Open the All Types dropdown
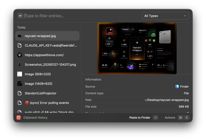Image resolution: width=206 pixels, height=140 pixels. click(165, 16)
